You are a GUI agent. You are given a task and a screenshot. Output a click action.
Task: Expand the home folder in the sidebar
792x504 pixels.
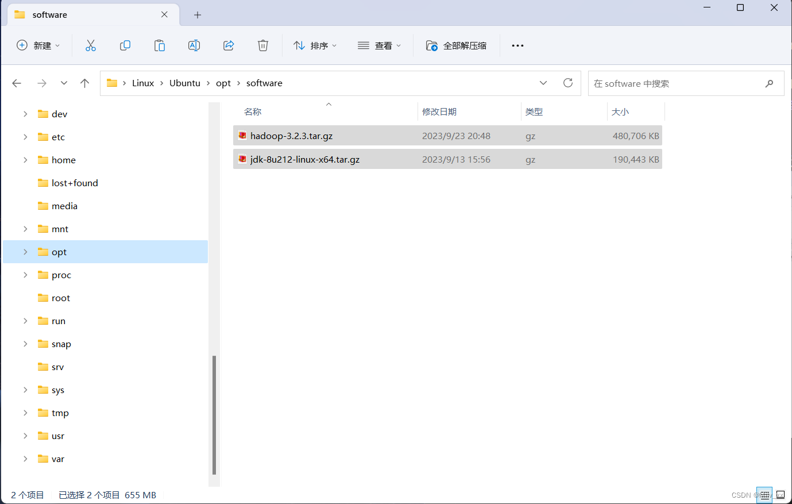[25, 160]
